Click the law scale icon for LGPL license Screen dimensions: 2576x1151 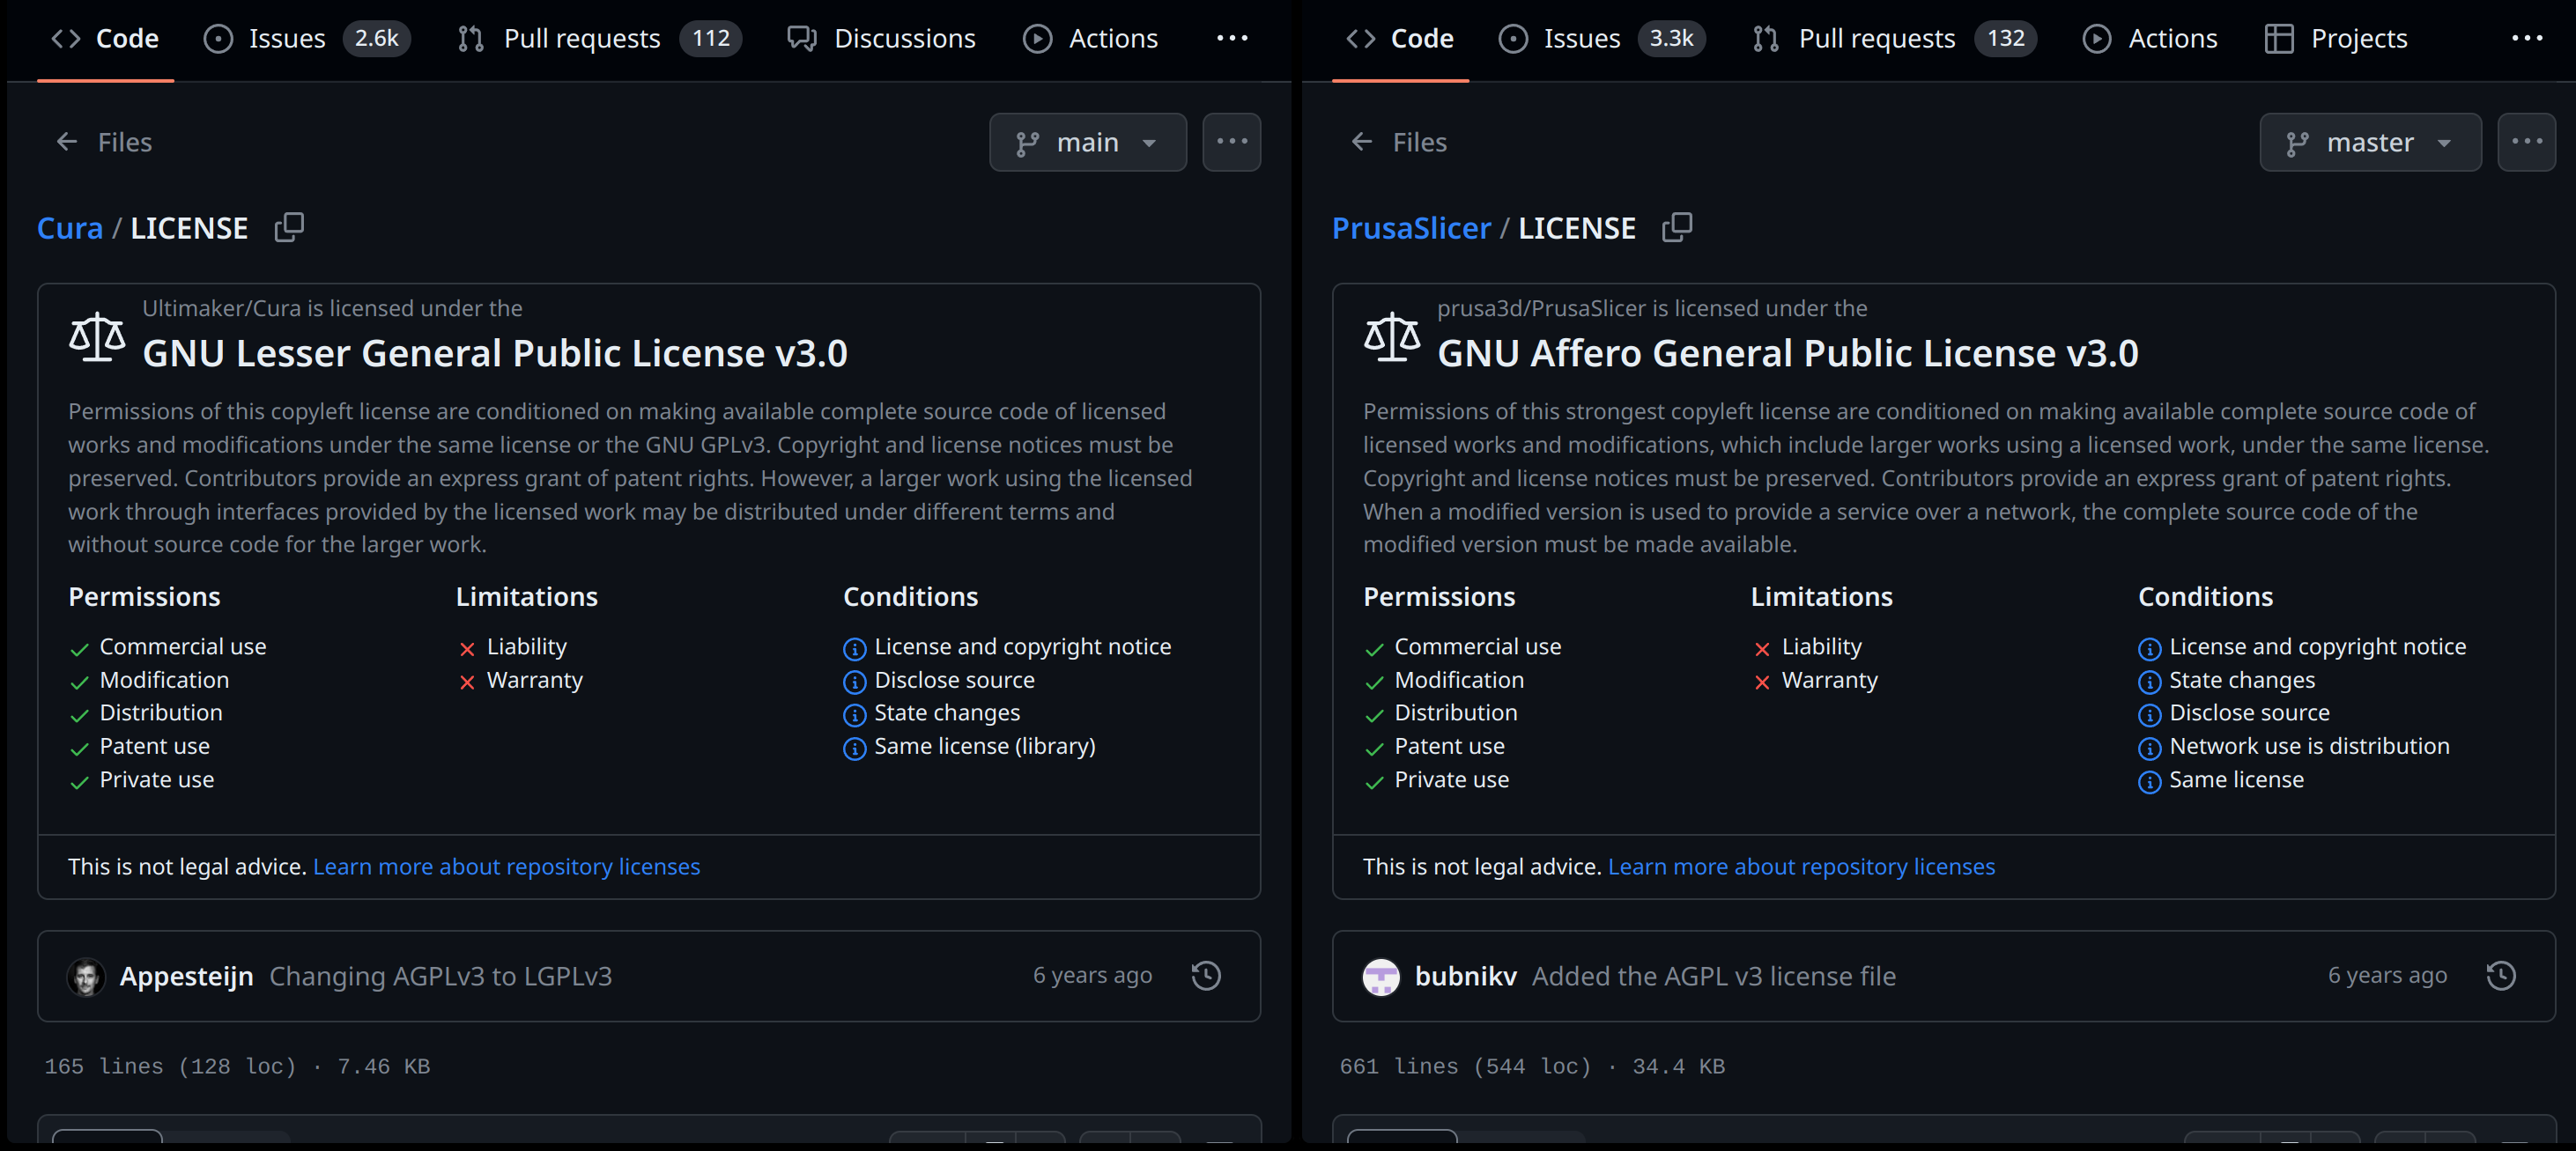[x=97, y=337]
